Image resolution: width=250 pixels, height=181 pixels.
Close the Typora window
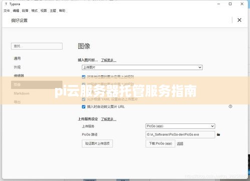(x=242, y=4)
